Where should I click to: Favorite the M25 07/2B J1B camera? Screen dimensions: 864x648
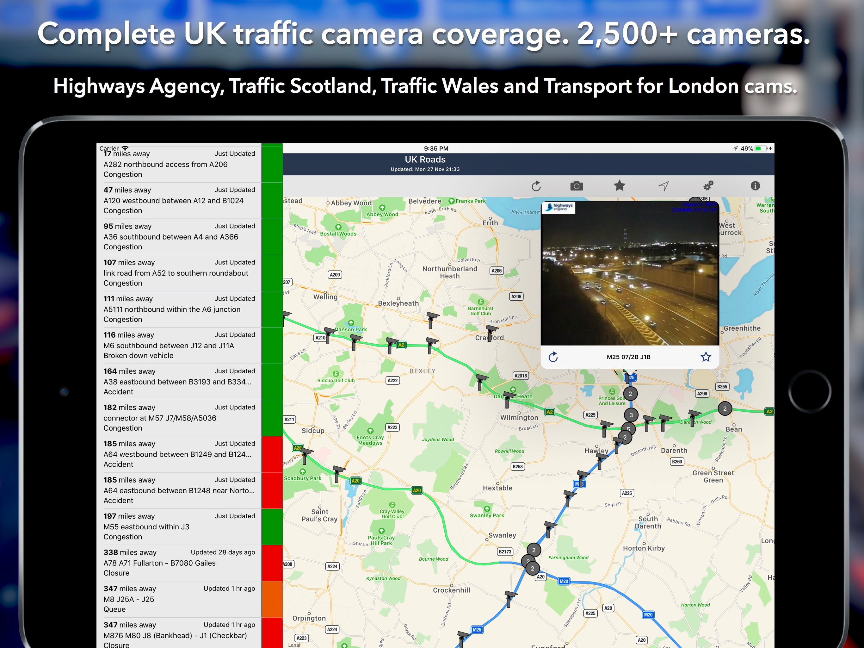[706, 357]
